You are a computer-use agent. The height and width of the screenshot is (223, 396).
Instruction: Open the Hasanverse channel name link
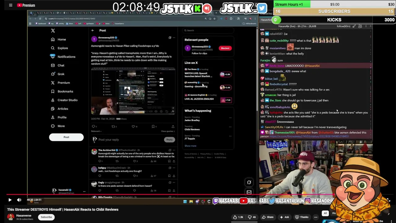[x=24, y=216]
